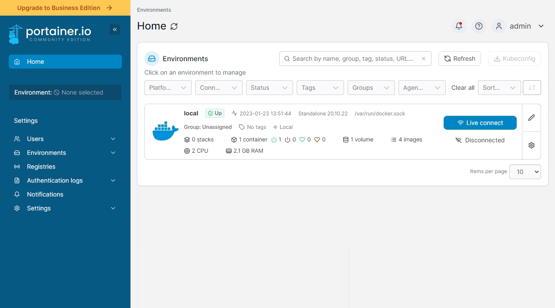
Task: Edit the local environment with the pencil icon
Action: click(531, 118)
